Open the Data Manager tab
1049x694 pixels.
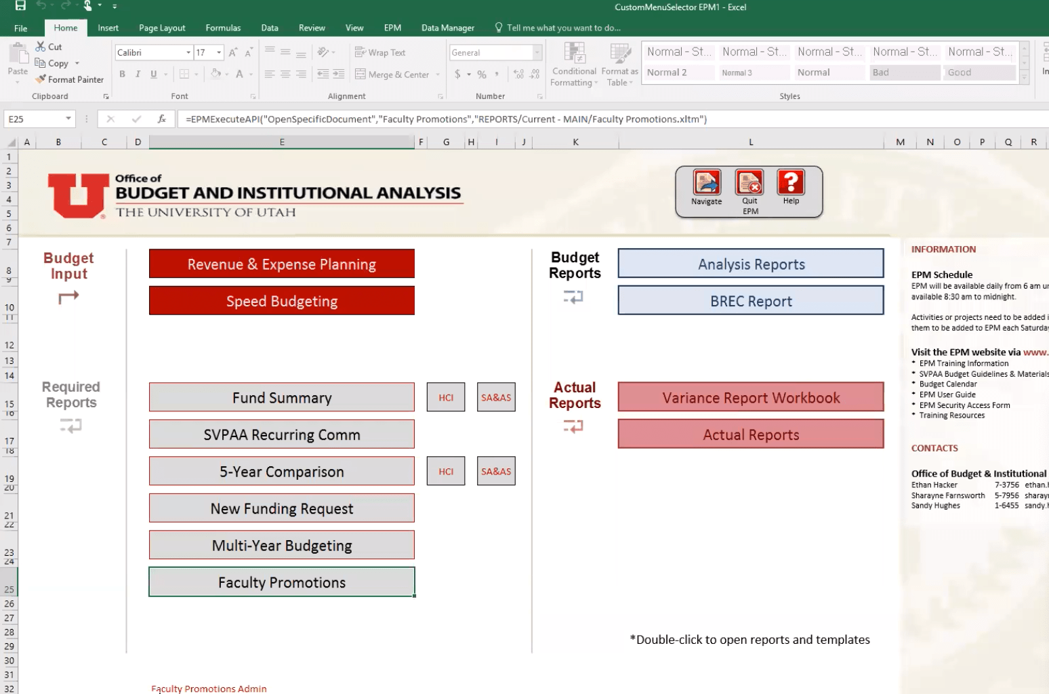tap(448, 28)
